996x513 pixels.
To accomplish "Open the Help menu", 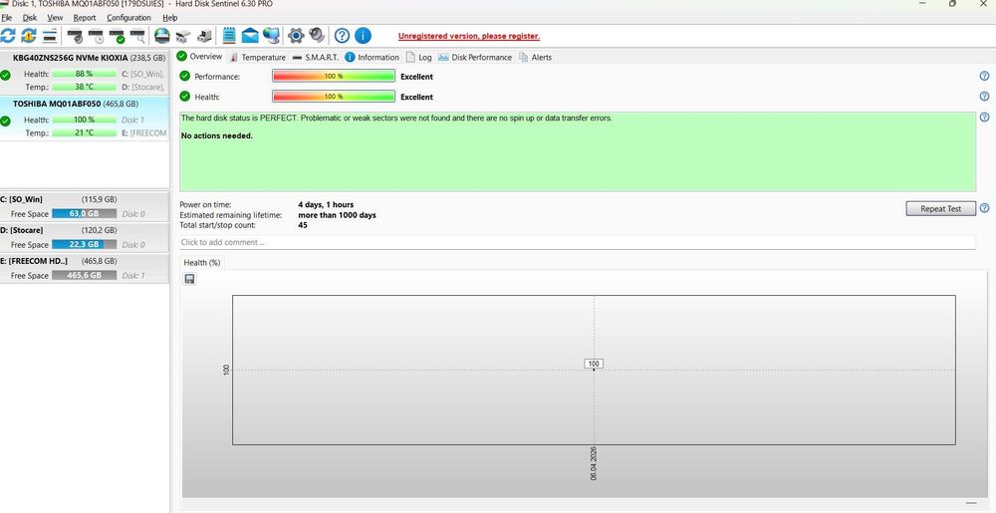I will pos(170,18).
